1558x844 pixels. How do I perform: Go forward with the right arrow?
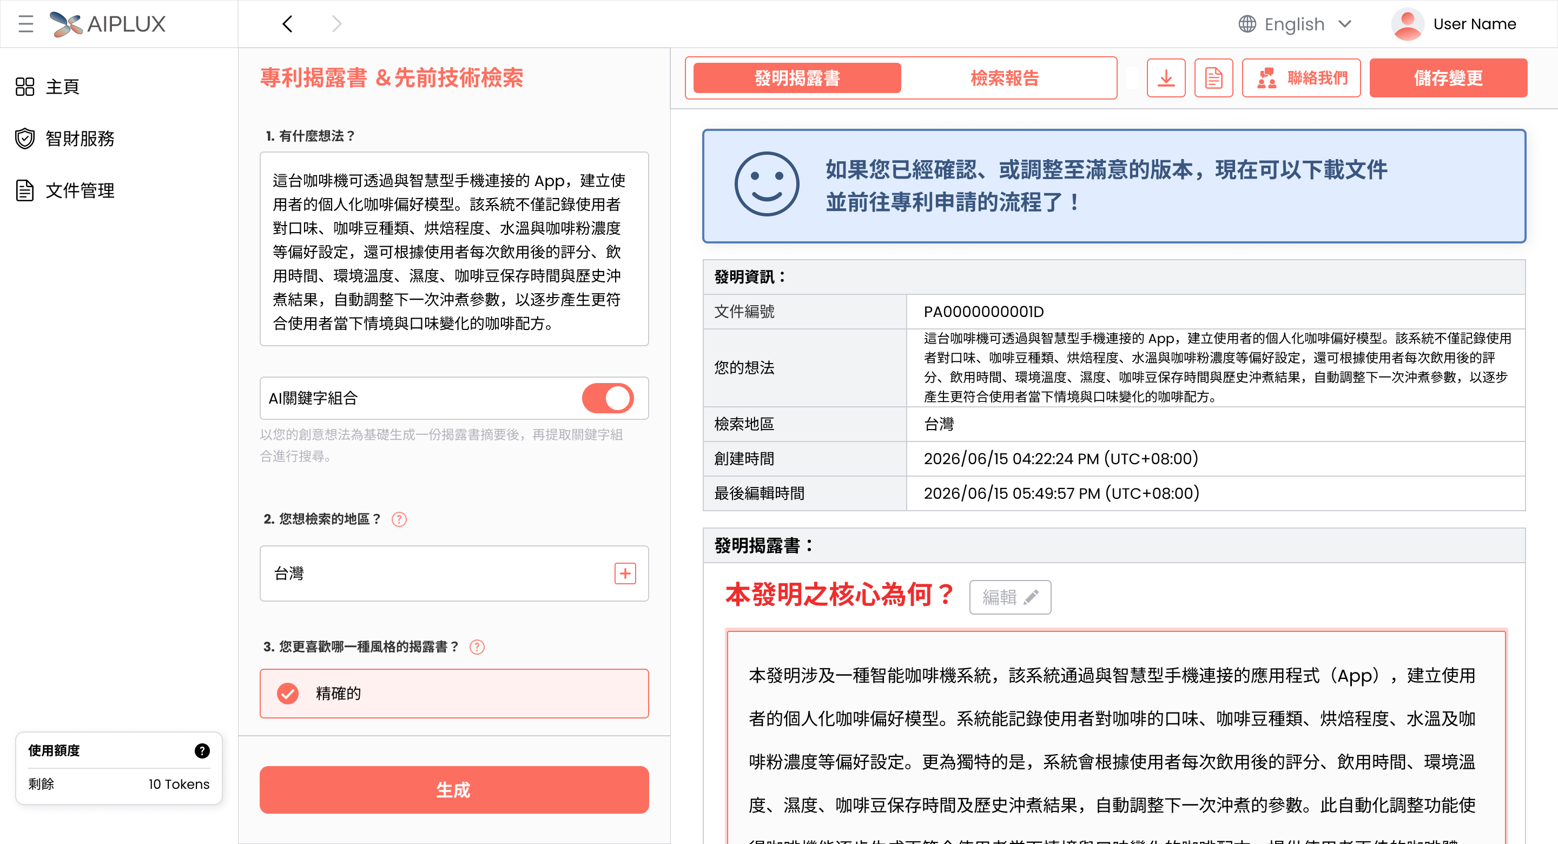(x=337, y=24)
